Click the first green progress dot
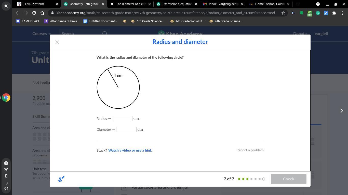 click(239, 179)
